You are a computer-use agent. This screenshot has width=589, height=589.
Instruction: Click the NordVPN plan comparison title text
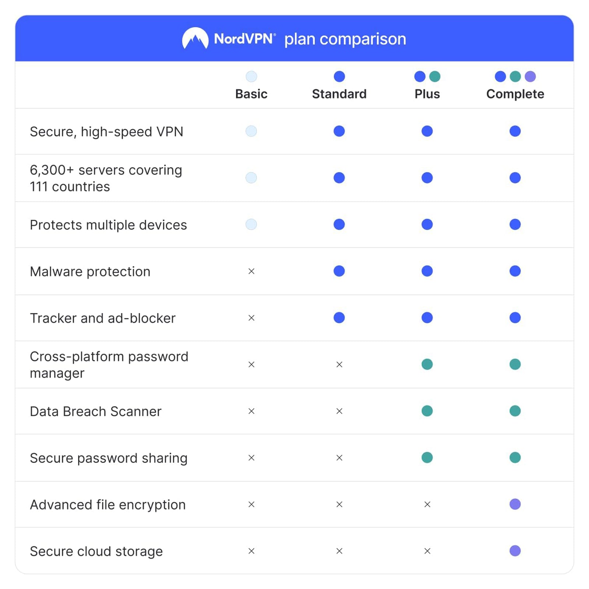click(345, 39)
